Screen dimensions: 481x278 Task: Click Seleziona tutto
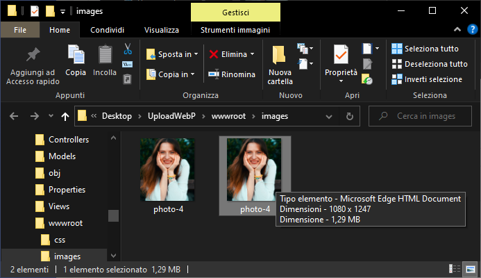tap(425, 49)
